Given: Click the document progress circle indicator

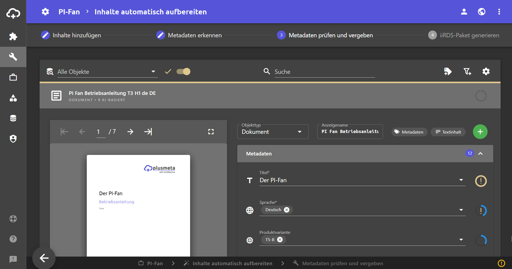Looking at the screenshot, I should [481, 96].
